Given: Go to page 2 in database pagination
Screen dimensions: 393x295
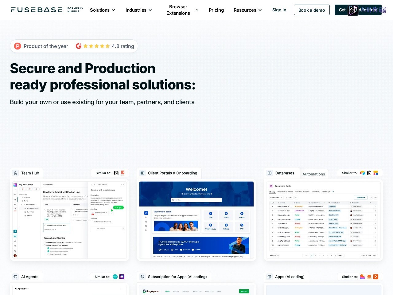Looking at the screenshot, I should click(316, 255).
